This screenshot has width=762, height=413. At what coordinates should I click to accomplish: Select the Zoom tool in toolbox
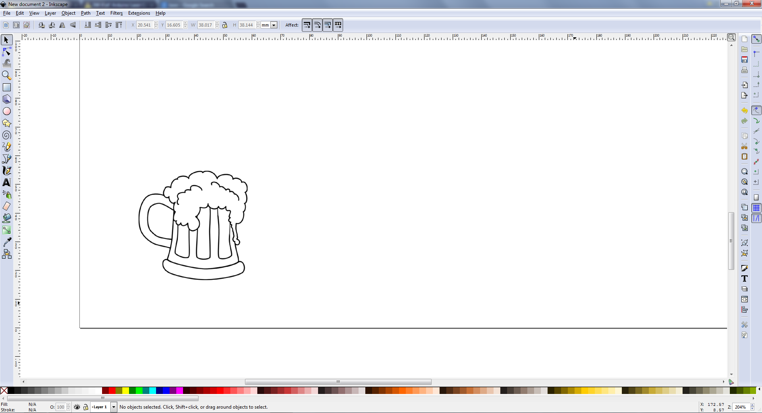click(x=6, y=75)
